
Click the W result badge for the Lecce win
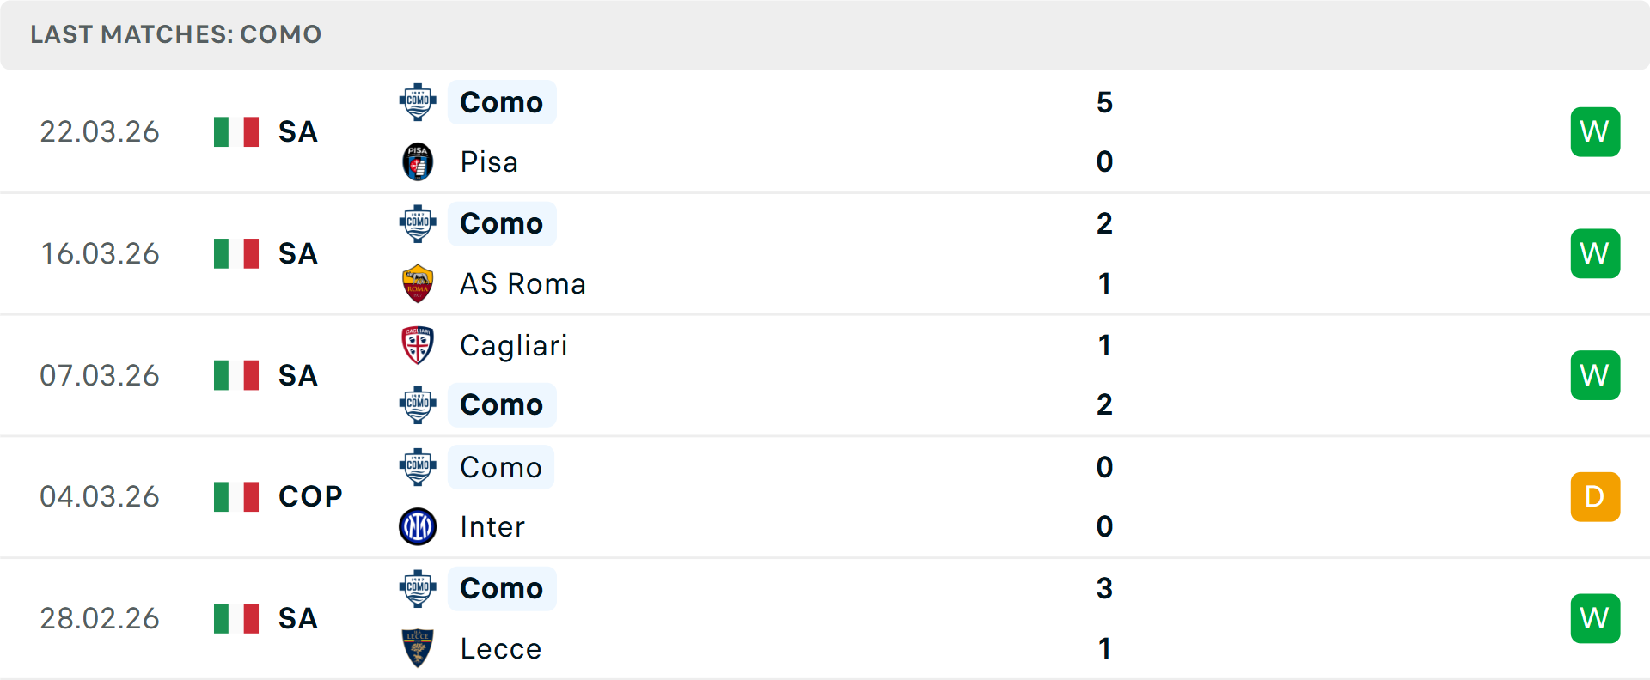1595,618
